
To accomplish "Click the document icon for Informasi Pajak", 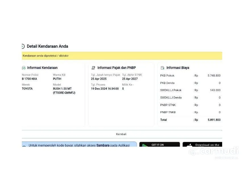I will coord(93,68).
